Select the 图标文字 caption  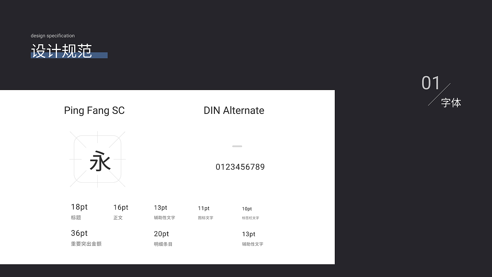pos(206,218)
